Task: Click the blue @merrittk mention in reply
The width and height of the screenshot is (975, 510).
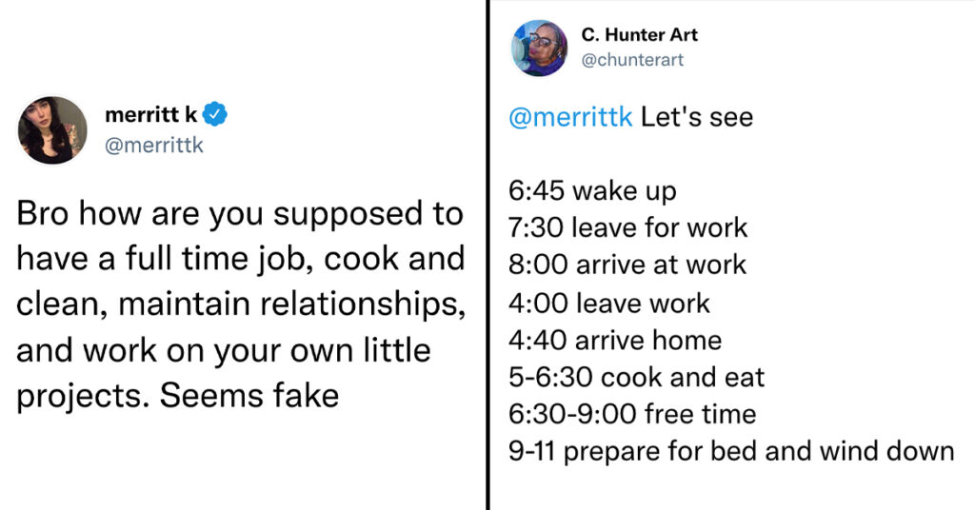Action: [570, 117]
